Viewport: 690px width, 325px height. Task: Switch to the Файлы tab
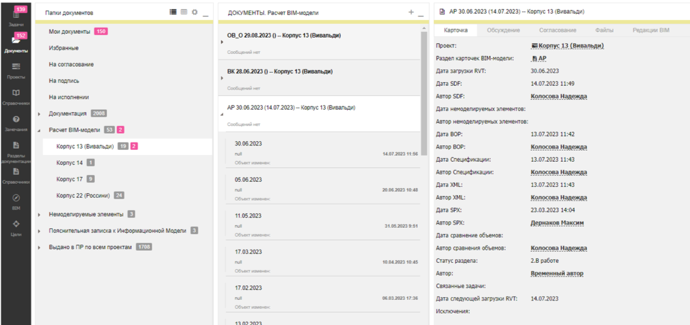[604, 30]
